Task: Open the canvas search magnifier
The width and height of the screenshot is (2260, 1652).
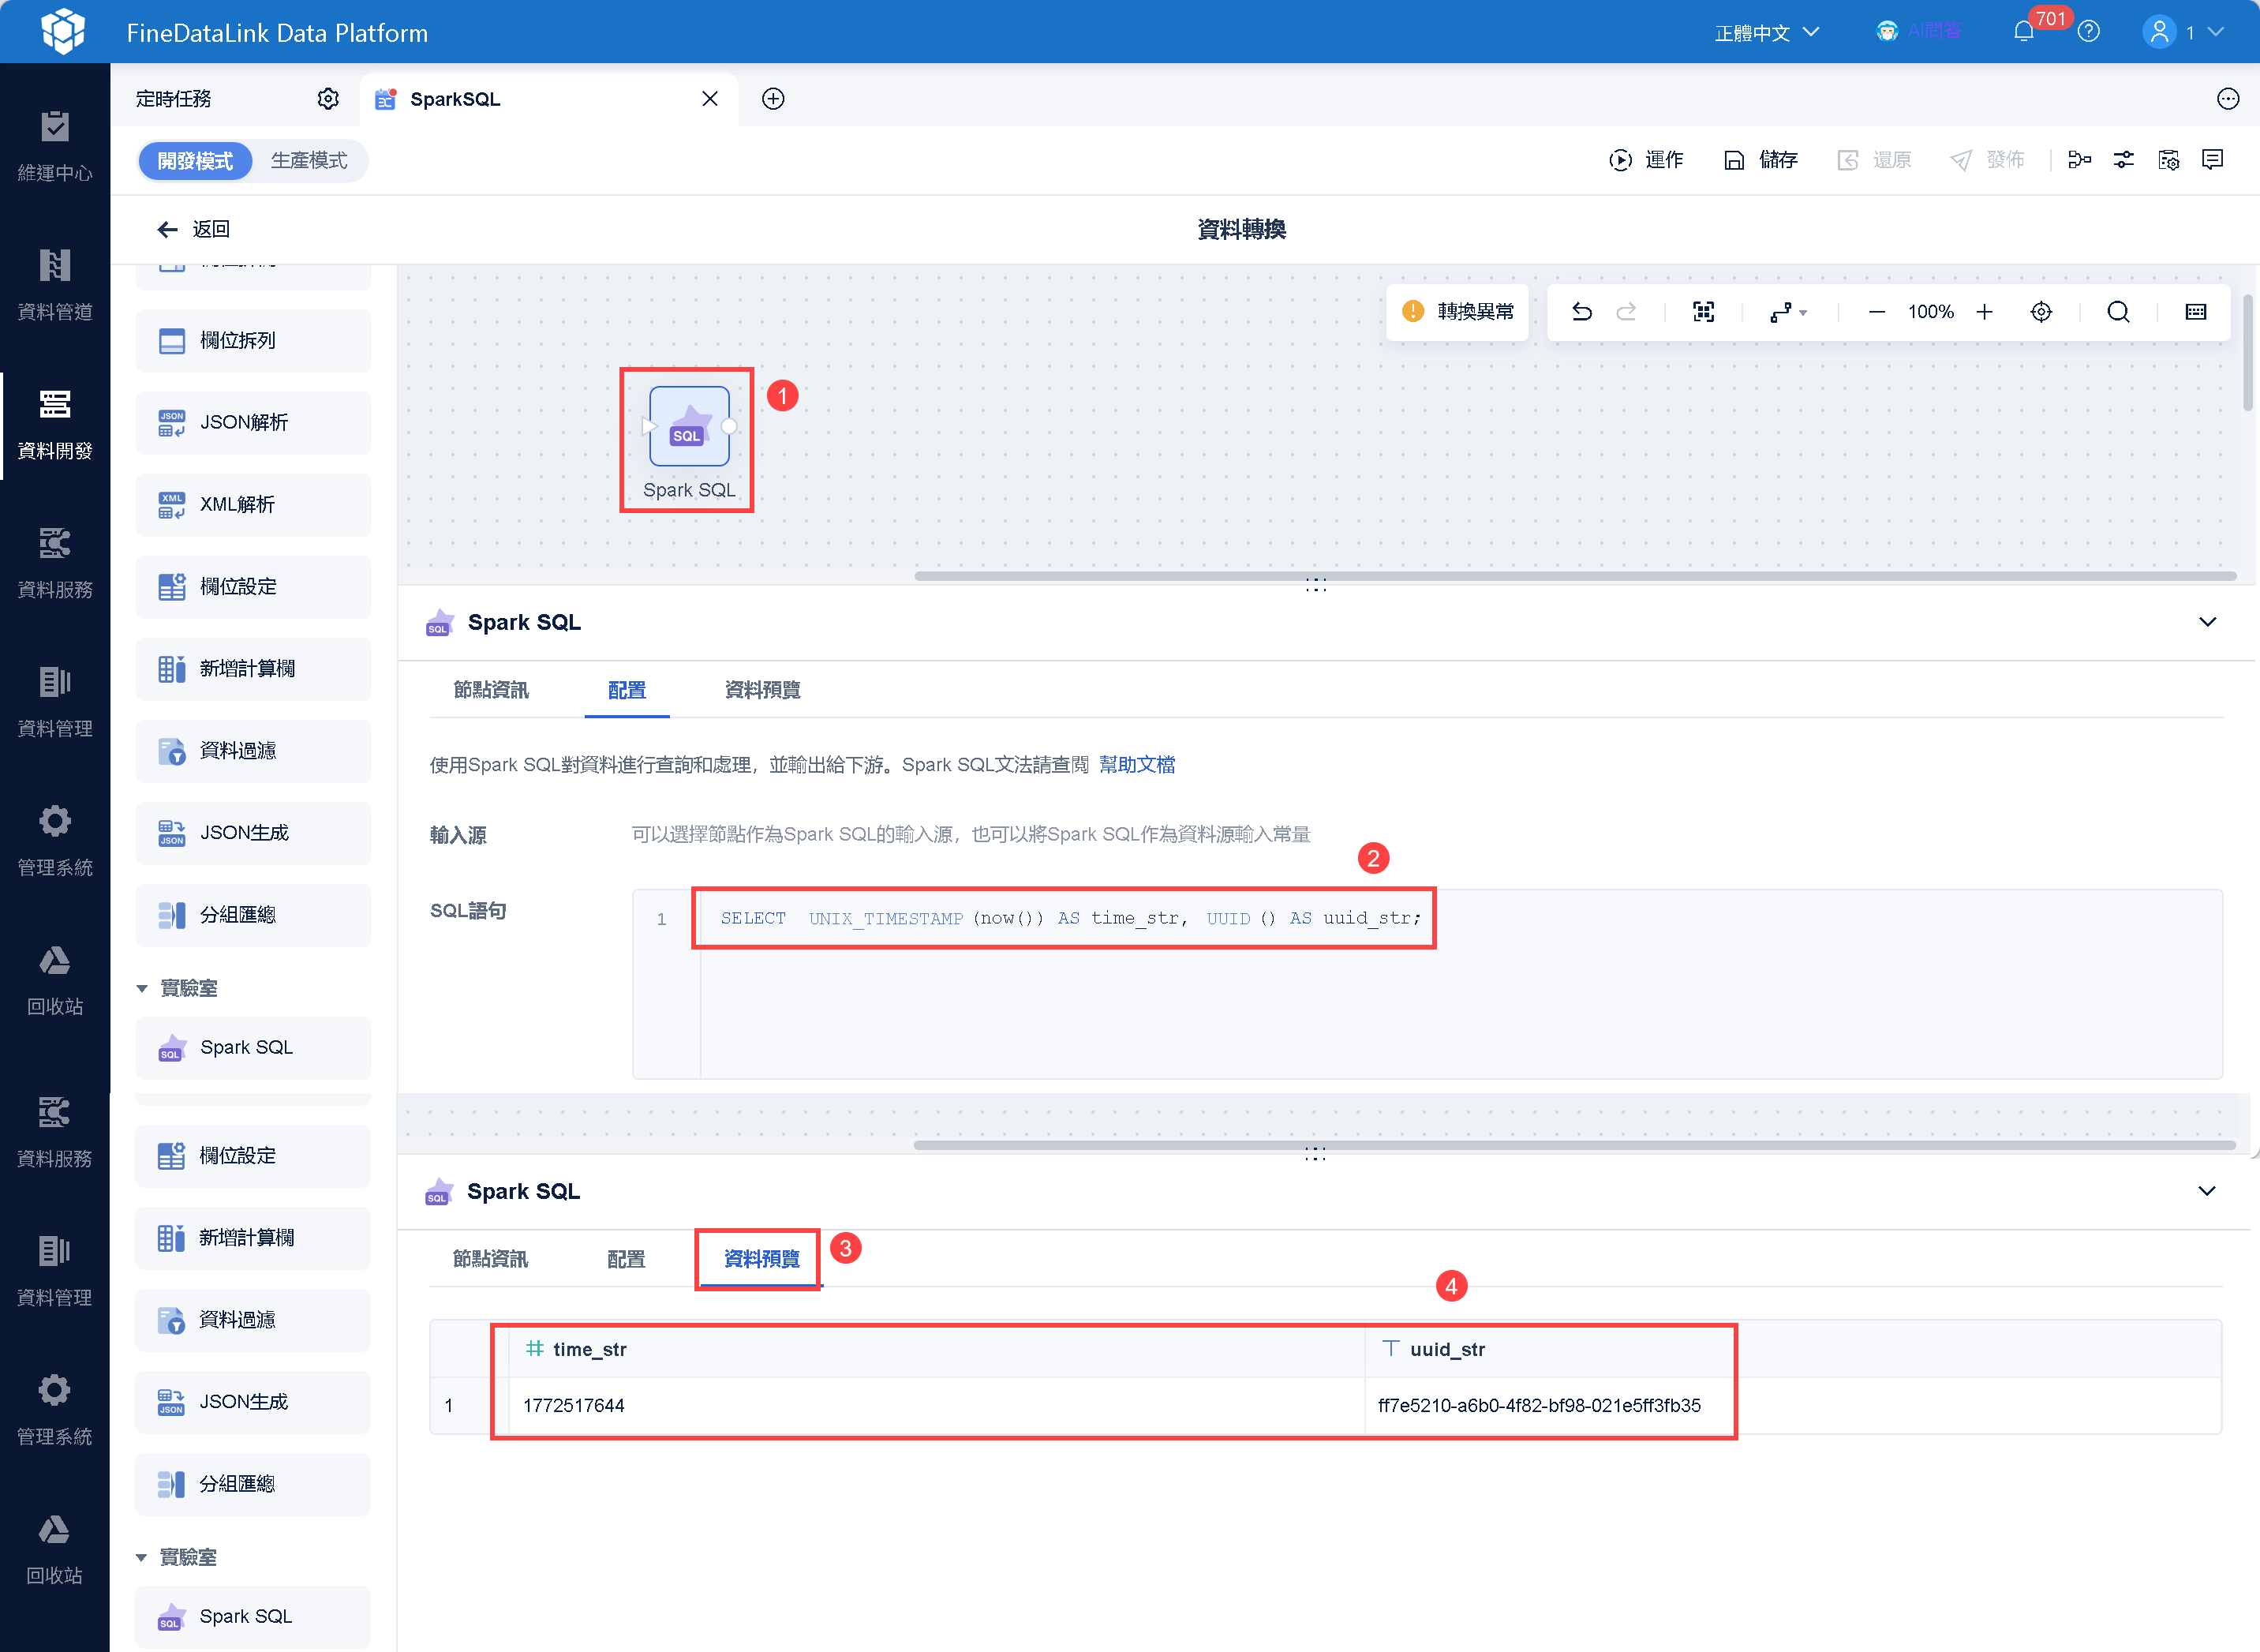Action: [2118, 312]
